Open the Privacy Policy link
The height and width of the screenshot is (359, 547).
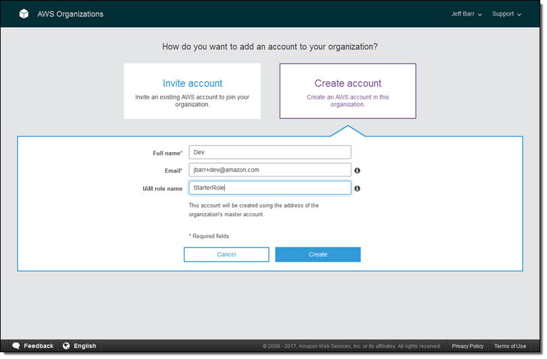(x=467, y=346)
